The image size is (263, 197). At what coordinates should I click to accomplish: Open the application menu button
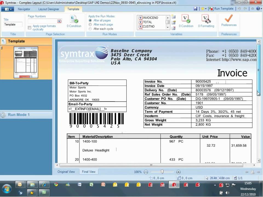7,9
